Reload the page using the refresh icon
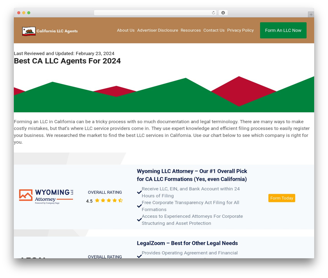 pyautogui.click(x=213, y=13)
